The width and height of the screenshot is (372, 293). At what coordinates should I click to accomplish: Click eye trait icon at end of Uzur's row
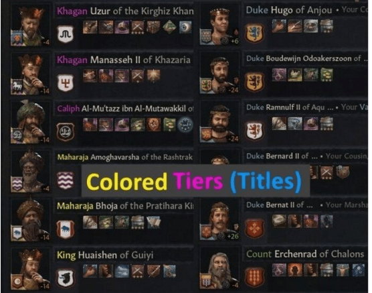pyautogui.click(x=185, y=27)
